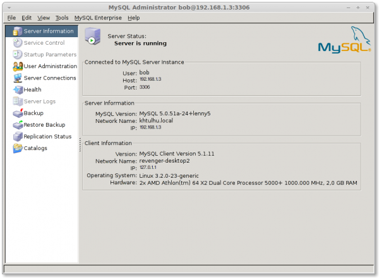Click the sidebar pane divider handle
Viewport: 379px width, 278px height.
pyautogui.click(x=80, y=145)
